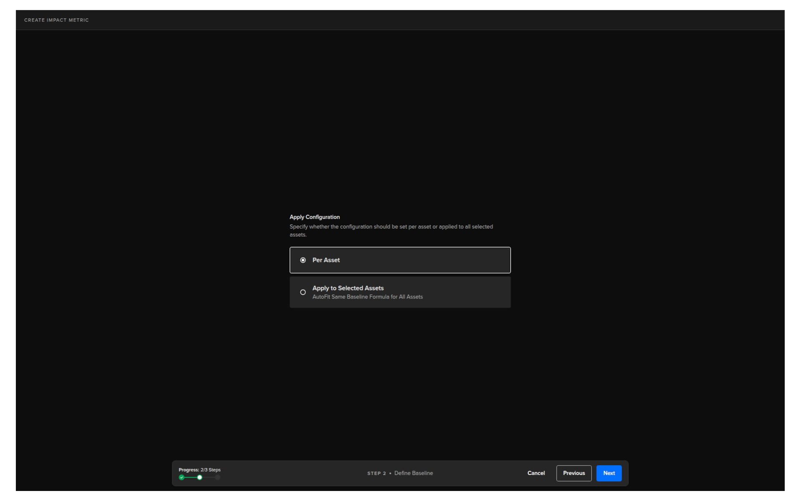Select the Apply to Selected Assets radio button
Viewport: 801px width, 501px height.
303,292
